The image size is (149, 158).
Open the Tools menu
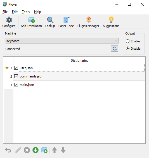[26, 12]
